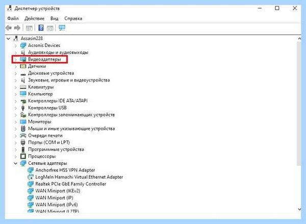Click the Back arrow toolbar icon
This screenshot has width=306, height=224.
(x=8, y=28)
